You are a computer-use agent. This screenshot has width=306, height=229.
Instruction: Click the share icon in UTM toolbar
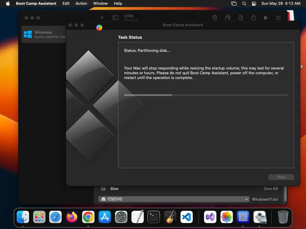point(253,18)
